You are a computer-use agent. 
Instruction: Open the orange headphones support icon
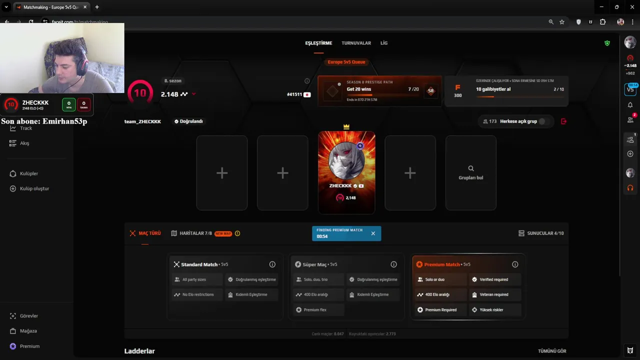630,188
